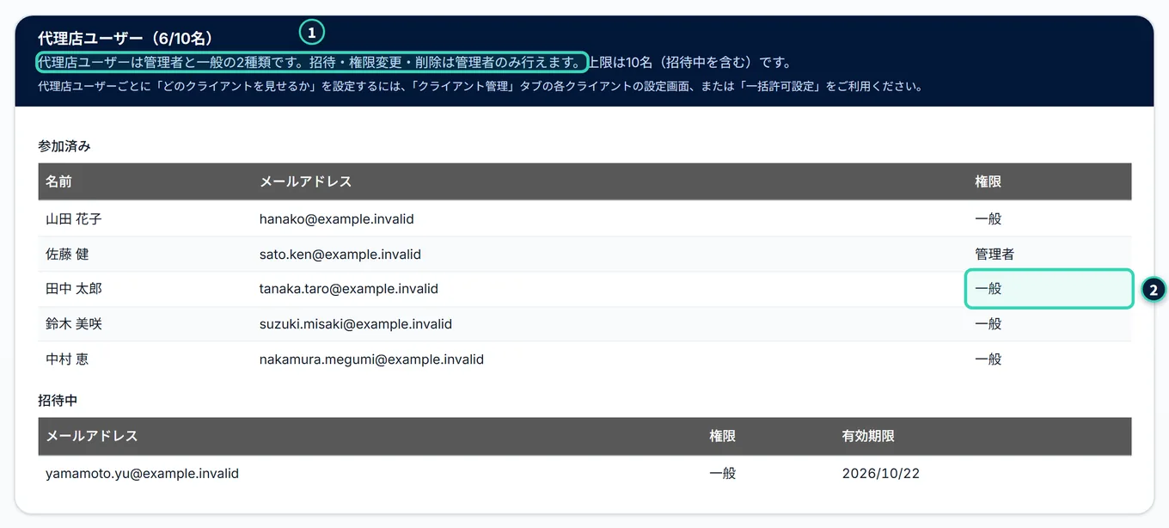Select the name 田中 太郎

click(74, 289)
